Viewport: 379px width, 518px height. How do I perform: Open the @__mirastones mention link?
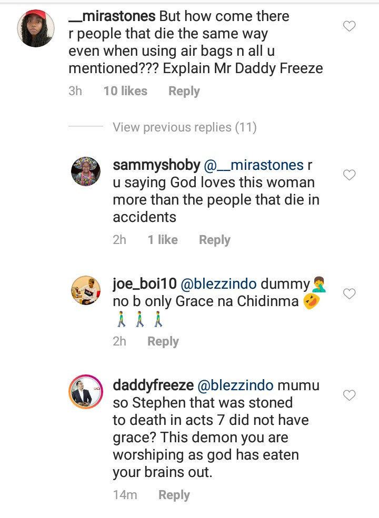(253, 165)
